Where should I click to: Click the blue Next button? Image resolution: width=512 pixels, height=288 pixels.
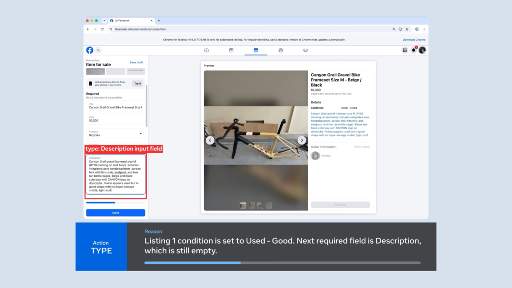[115, 213]
